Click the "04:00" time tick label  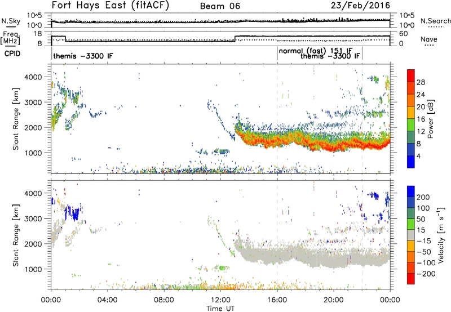click(107, 300)
